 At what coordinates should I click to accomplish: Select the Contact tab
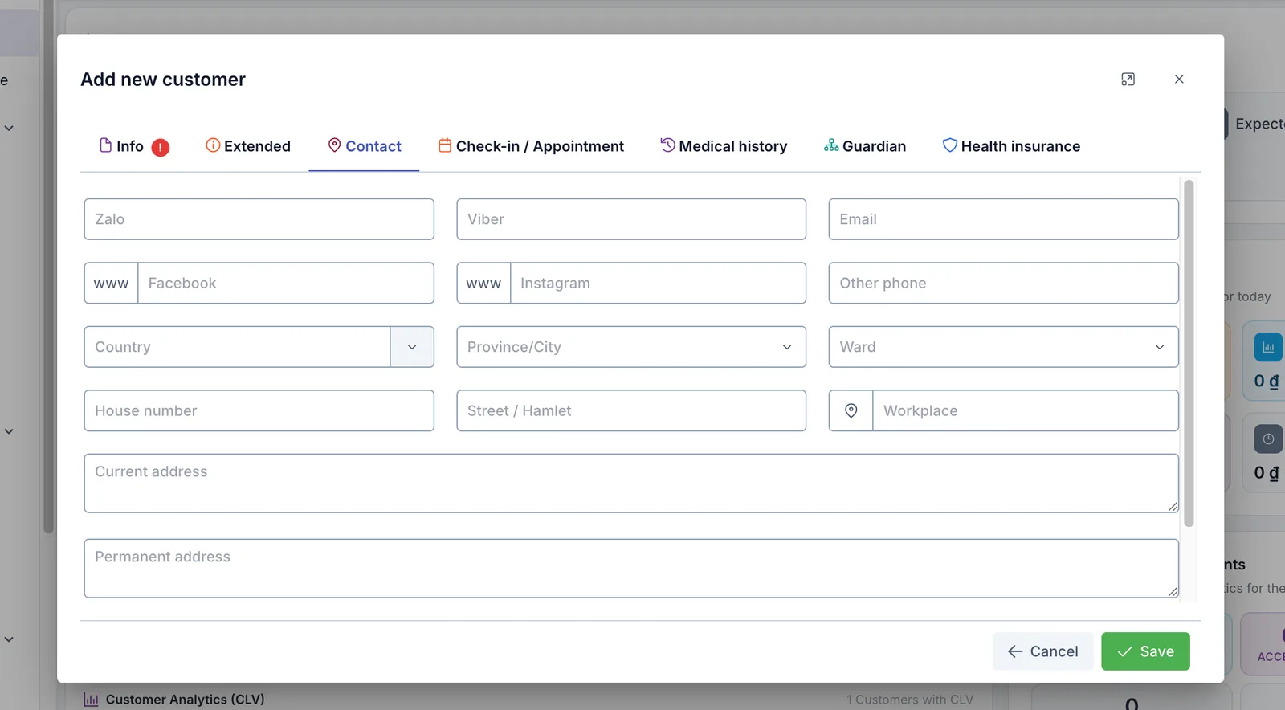(364, 146)
